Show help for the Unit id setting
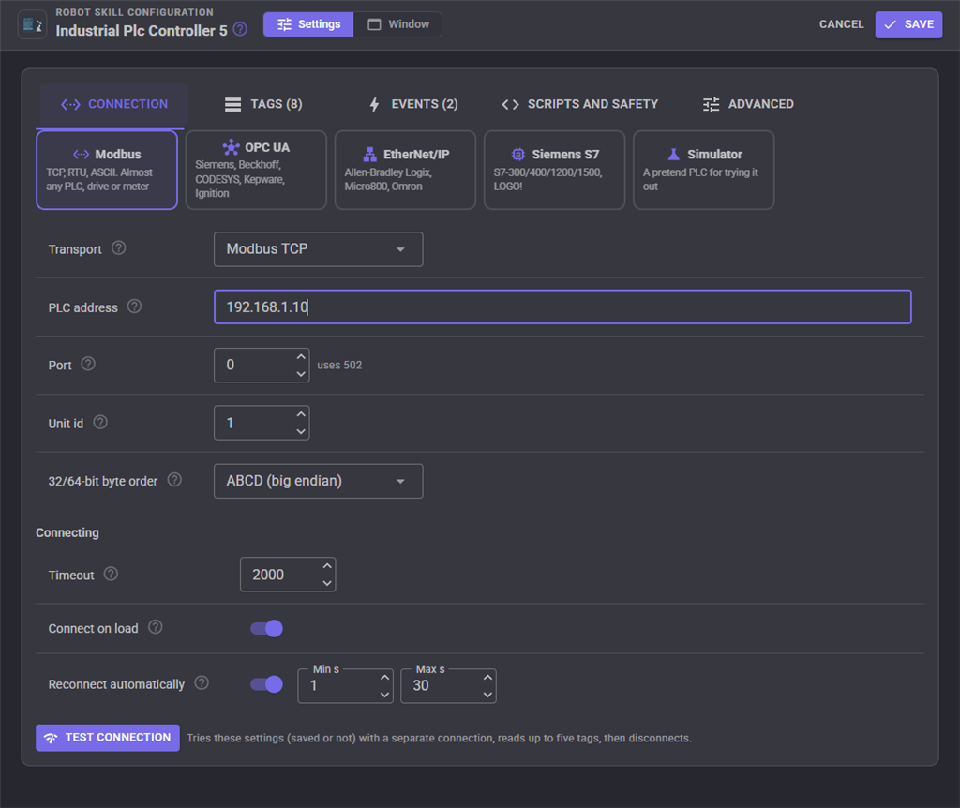 (x=100, y=423)
